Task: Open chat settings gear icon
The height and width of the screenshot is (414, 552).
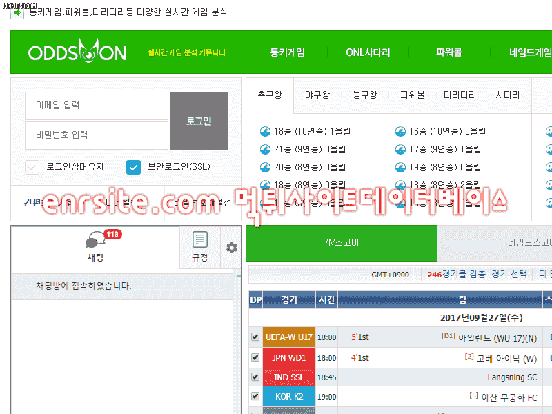Action: [232, 248]
